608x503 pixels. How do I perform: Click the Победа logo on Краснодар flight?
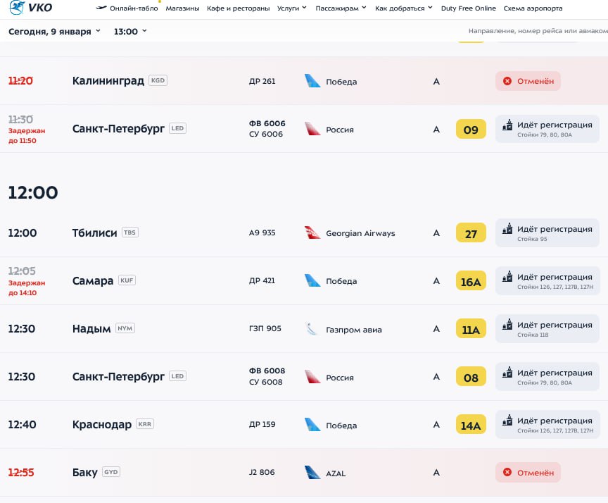pyautogui.click(x=312, y=425)
